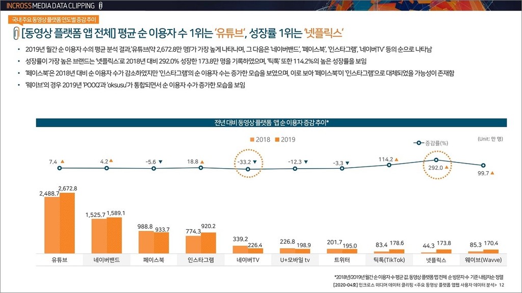Click the 유튜브 axis label
The width and height of the screenshot is (522, 293).
click(x=60, y=260)
